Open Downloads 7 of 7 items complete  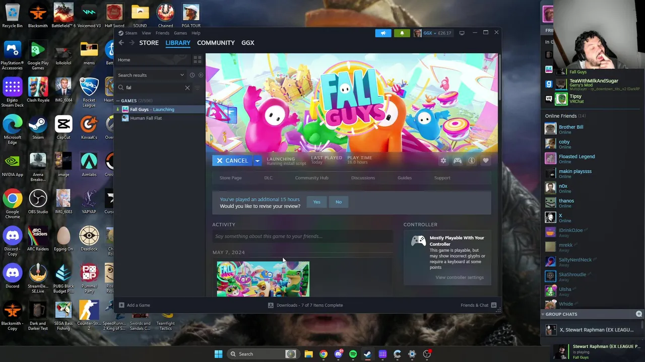[305, 305]
